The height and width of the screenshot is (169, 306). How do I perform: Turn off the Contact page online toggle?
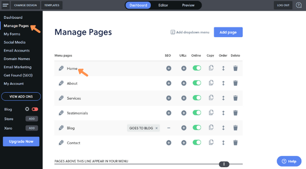click(x=197, y=142)
